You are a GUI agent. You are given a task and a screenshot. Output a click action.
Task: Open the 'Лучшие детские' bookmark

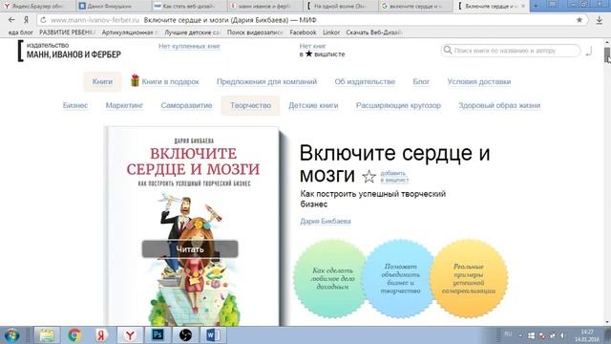(x=193, y=32)
